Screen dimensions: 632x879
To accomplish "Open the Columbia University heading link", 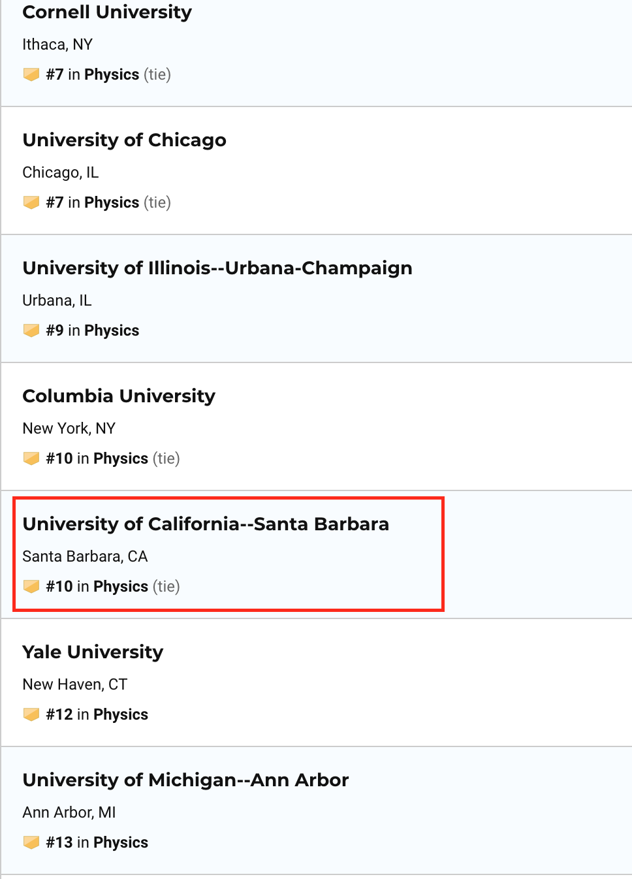I will pyautogui.click(x=119, y=396).
